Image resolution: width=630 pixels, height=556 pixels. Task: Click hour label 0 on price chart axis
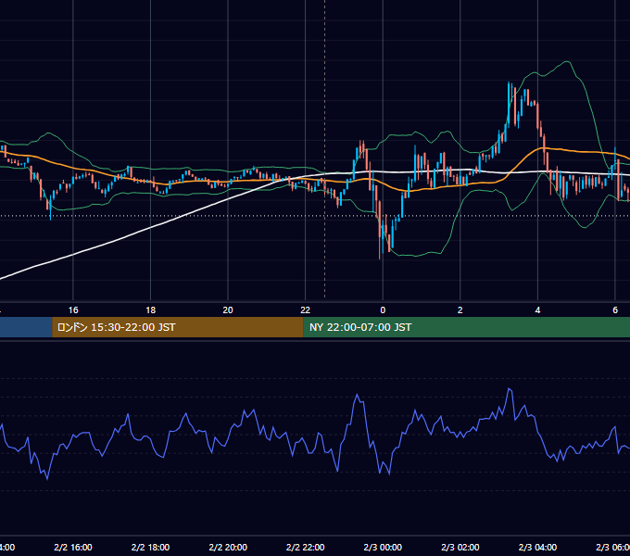[383, 310]
